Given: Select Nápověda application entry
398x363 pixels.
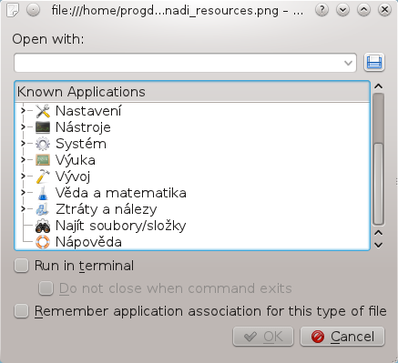Looking at the screenshot, I should click(x=88, y=242).
